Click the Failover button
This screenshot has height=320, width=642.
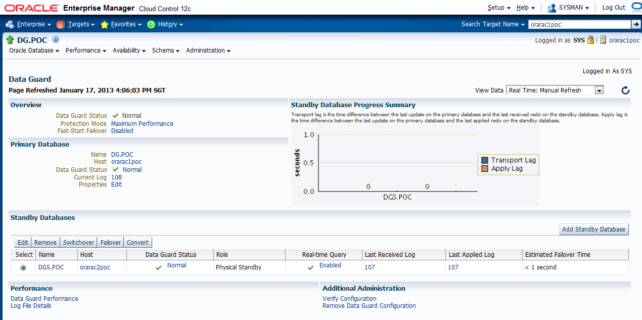point(110,243)
